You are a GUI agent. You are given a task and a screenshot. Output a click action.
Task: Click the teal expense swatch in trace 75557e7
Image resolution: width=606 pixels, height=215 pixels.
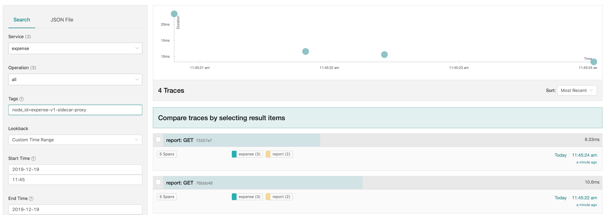click(234, 154)
